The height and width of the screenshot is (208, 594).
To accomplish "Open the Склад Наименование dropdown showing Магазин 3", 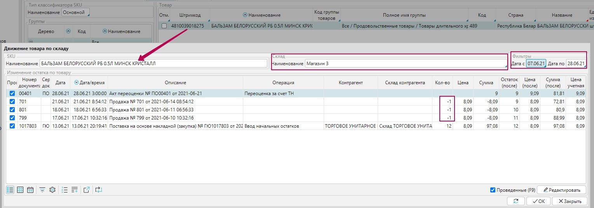I will tap(406, 63).
